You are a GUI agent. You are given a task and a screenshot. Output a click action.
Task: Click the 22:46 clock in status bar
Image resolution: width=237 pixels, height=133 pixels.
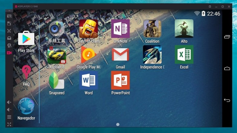coord(213,14)
